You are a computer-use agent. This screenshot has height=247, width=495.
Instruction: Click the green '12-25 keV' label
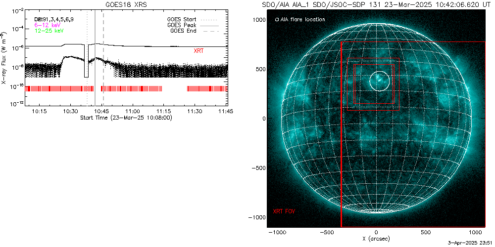(x=49, y=31)
